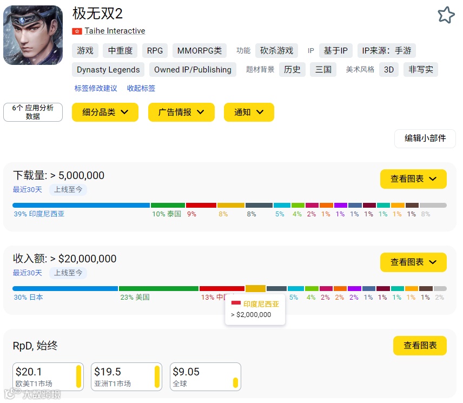463x403 pixels.
Task: Select the IP来源:手游 tag
Action: pos(387,50)
